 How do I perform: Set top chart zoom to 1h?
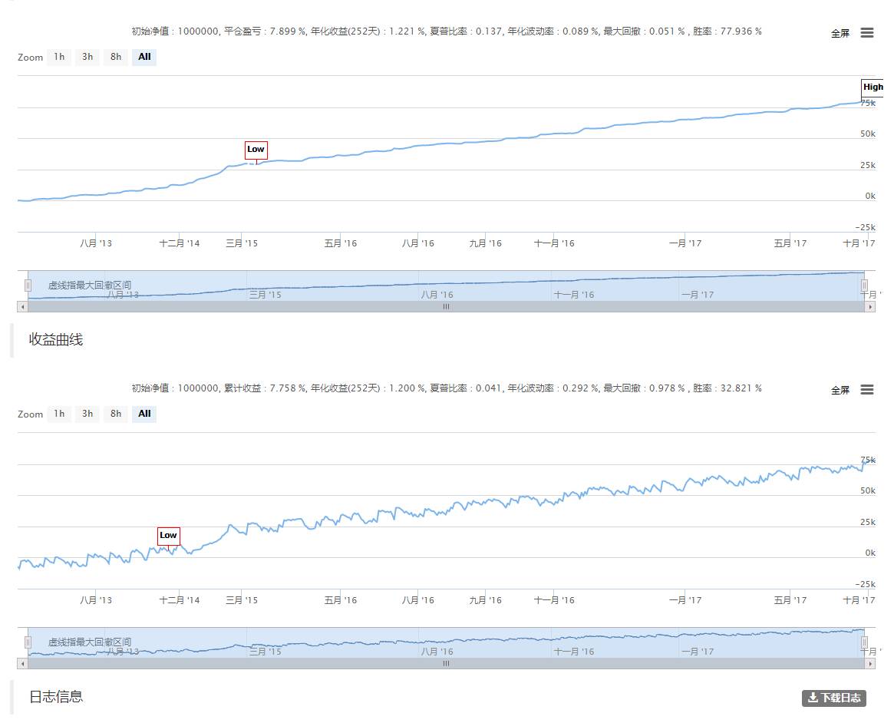59,57
